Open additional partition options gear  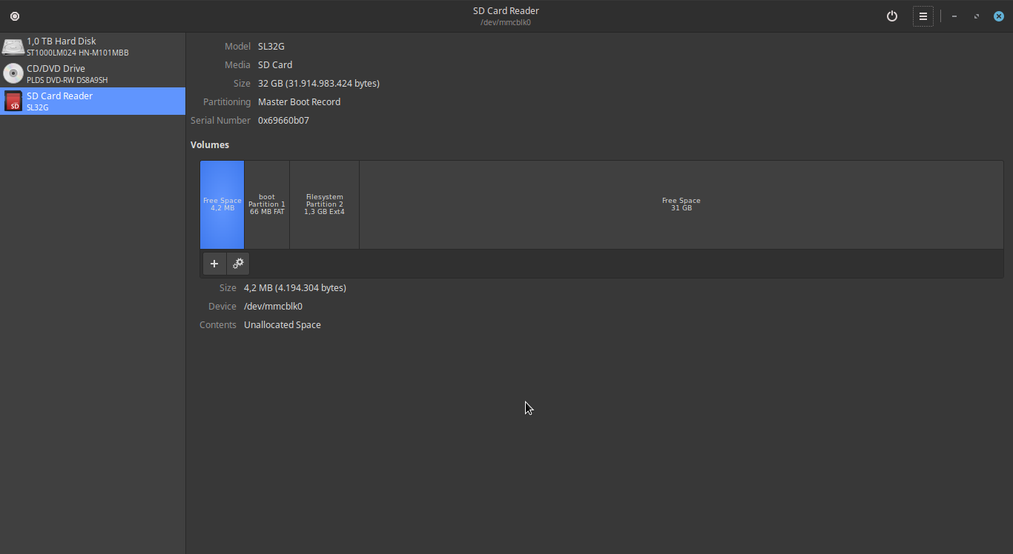click(x=238, y=264)
